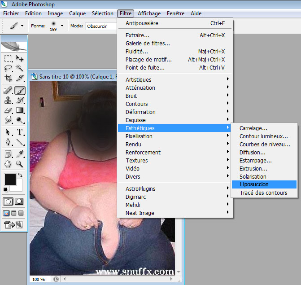Image resolution: width=301 pixels, height=285 pixels.
Task: Open the Image menu
Action: (55, 13)
